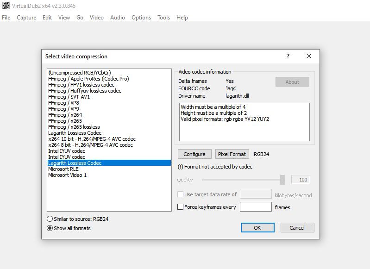Screen dimensions: 370x269
Task: Select the Show all formats radio button
Action: pos(50,228)
